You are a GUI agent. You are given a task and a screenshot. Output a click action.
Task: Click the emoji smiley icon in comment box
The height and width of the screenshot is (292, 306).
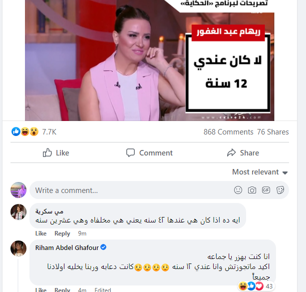[238, 190]
